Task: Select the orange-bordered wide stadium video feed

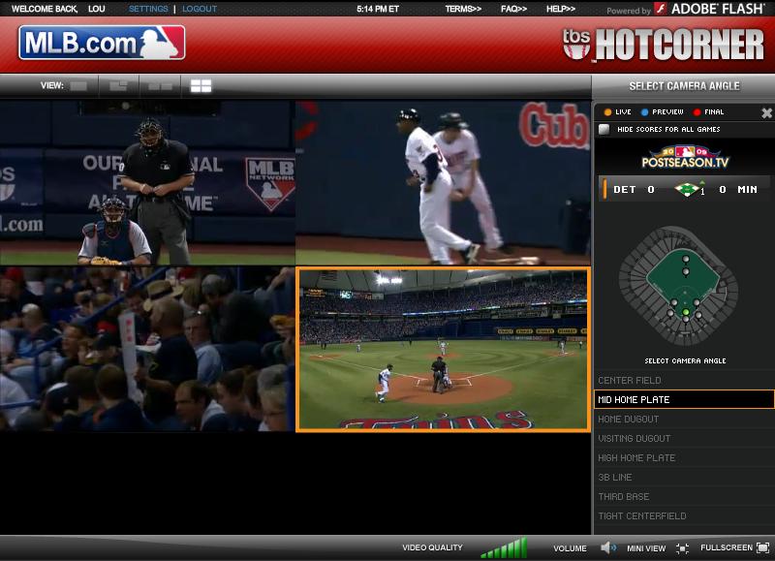Action: click(x=443, y=350)
